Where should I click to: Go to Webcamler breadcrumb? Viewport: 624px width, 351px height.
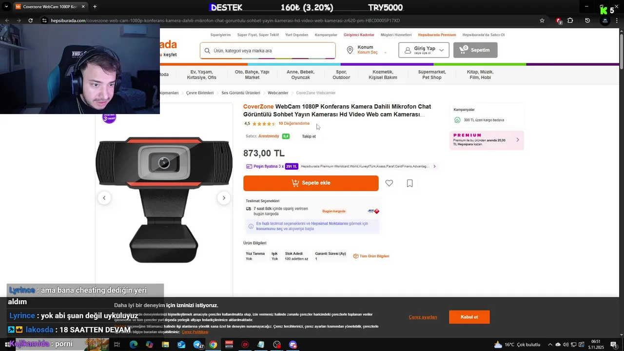(278, 93)
